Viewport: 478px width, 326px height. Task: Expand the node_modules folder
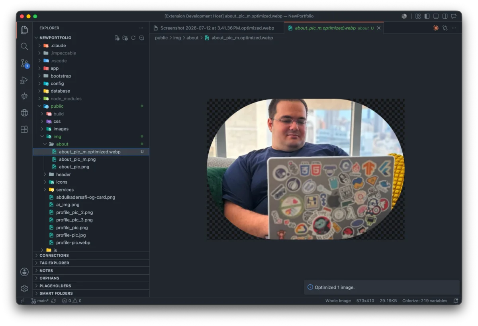[91, 99]
